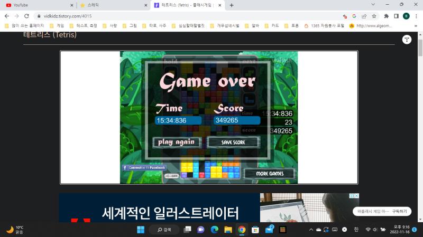Share this page icon
Image resolution: width=423 pixels, height=237 pixels.
click(364, 16)
